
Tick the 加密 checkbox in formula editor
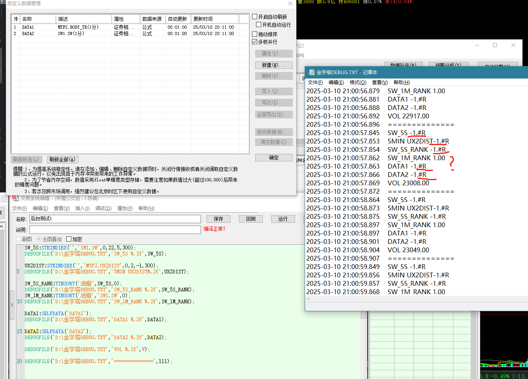click(69, 239)
